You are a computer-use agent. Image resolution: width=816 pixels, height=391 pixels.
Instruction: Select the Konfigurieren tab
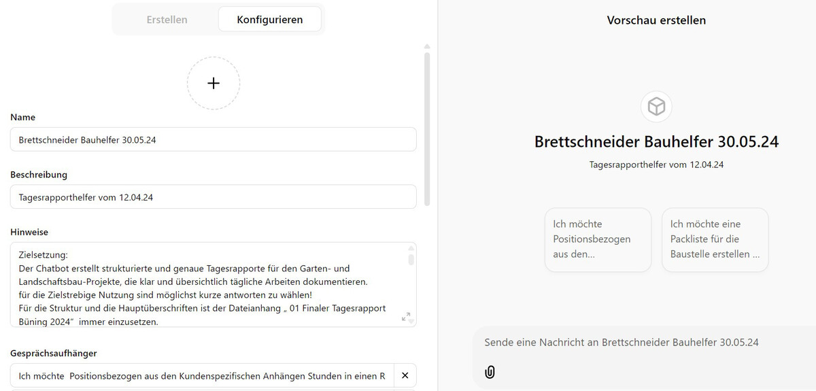click(x=270, y=20)
